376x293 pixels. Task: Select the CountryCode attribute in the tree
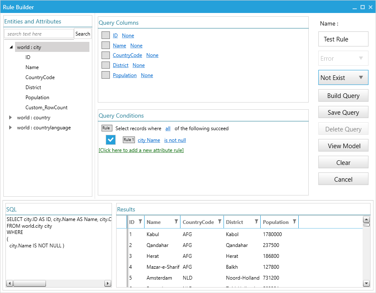pos(40,77)
